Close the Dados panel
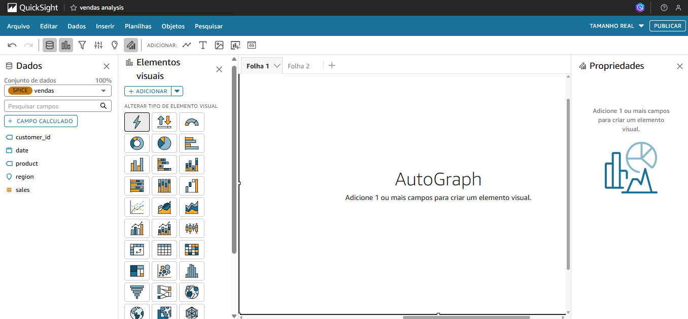This screenshot has width=688, height=319. pos(107,66)
